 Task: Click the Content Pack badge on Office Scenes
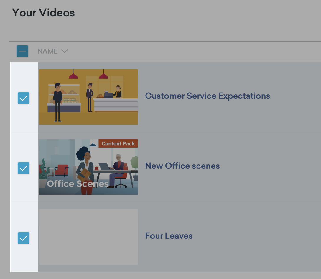[118, 143]
